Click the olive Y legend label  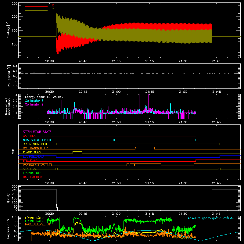tap(53, 9)
